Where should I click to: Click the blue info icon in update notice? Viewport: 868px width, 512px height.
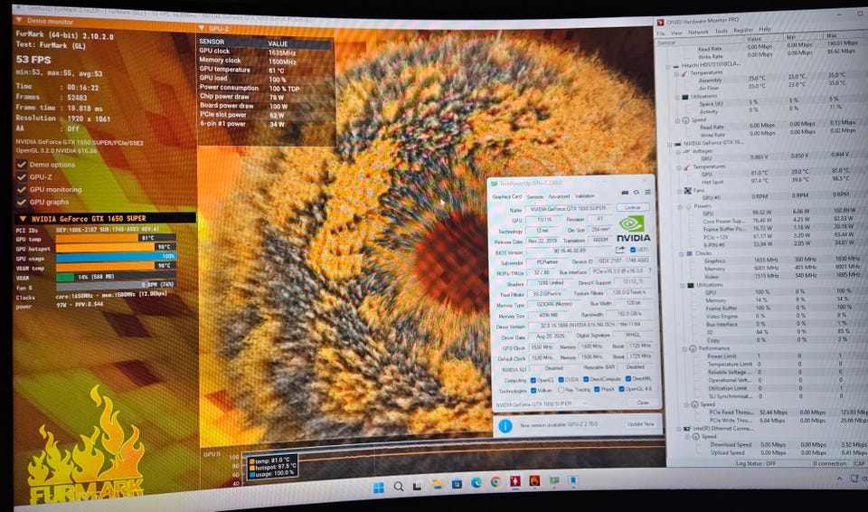(x=505, y=425)
